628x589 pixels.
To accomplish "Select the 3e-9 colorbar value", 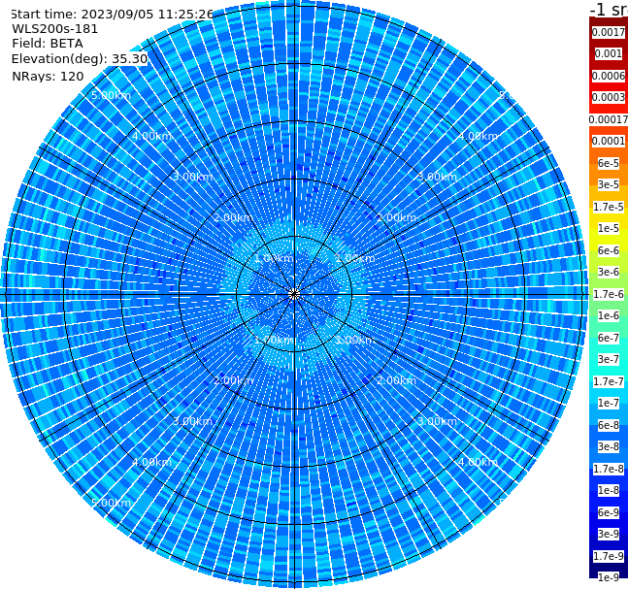I will pos(609,534).
